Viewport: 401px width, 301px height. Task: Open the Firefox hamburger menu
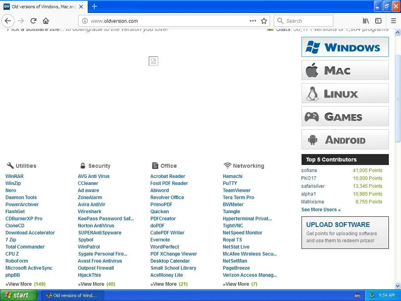pos(393,21)
